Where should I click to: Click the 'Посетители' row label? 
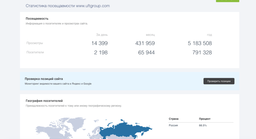(35, 52)
